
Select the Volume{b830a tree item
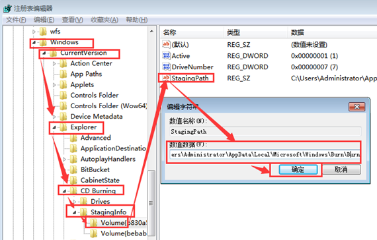tap(123, 223)
